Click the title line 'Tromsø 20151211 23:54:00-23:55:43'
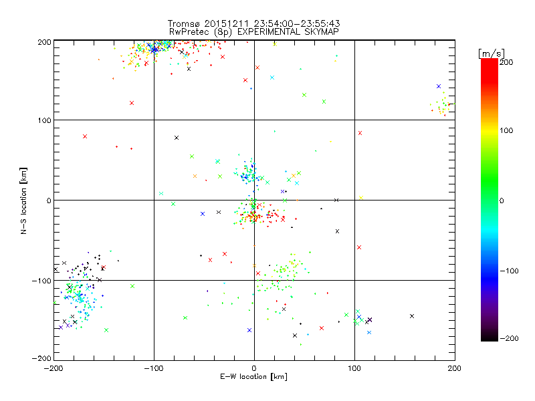 pyautogui.click(x=254, y=23)
